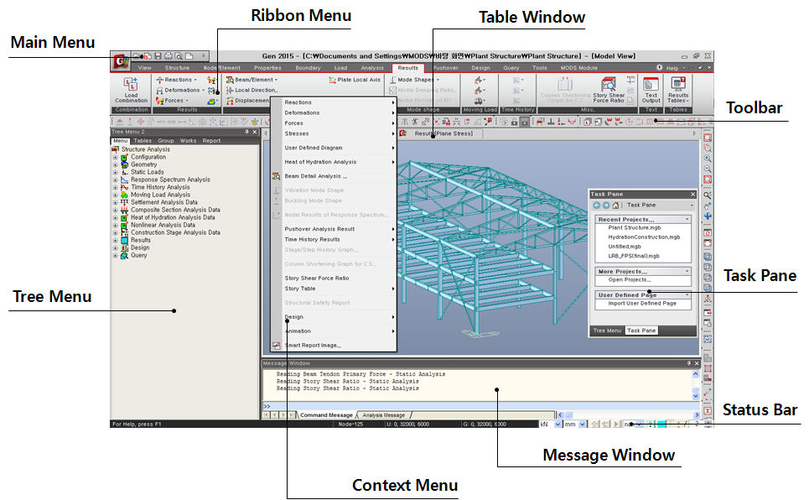Viewport: 809px width, 500px height.
Task: Click the Task Pane back arrow
Action: [596, 205]
